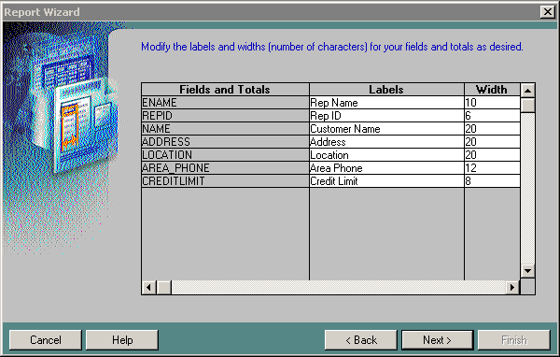This screenshot has height=357, width=560.
Task: Select the width field for AREA_PHONE row
Action: point(492,168)
